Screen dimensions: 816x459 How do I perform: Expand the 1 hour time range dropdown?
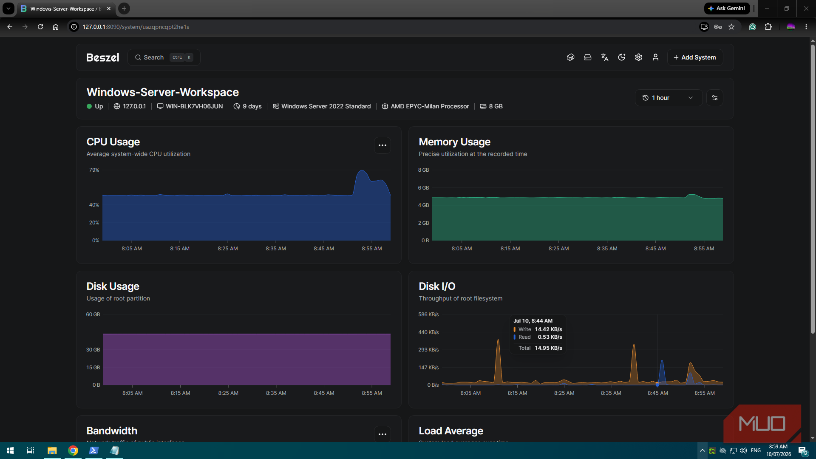click(x=669, y=98)
